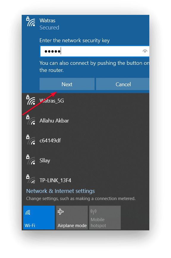Image resolution: width=171 pixels, height=258 pixels.
Task: Expand the Watras_5G network entry
Action: (x=85, y=100)
